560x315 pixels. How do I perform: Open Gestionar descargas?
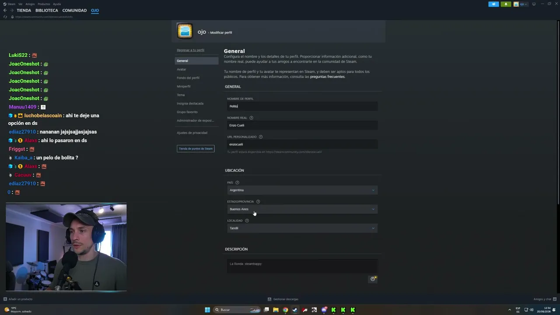286,299
